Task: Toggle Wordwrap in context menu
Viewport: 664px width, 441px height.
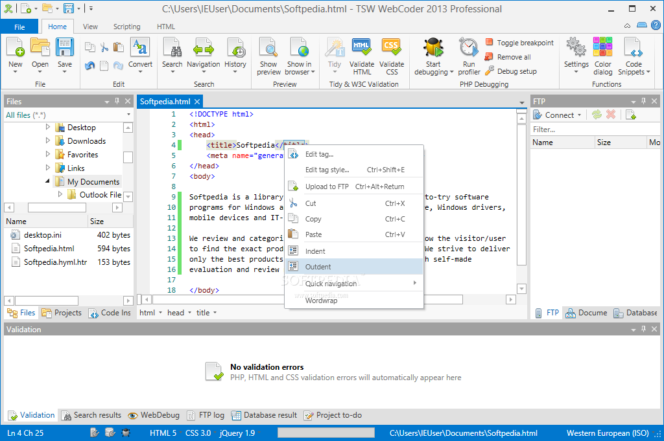Action: click(x=322, y=300)
